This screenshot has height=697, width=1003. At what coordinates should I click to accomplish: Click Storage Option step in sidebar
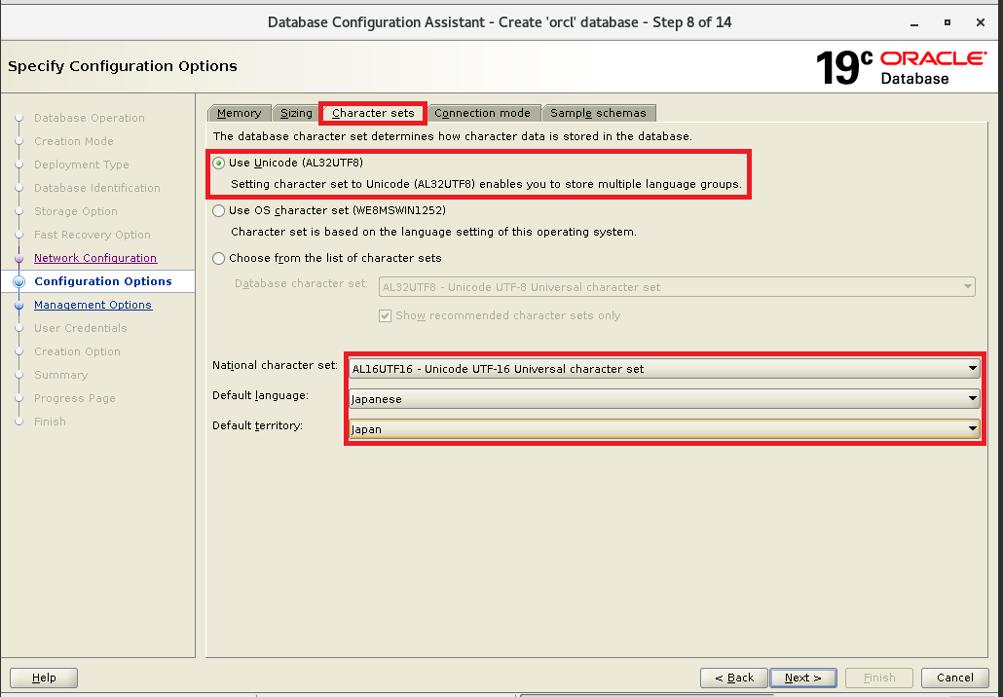point(76,211)
